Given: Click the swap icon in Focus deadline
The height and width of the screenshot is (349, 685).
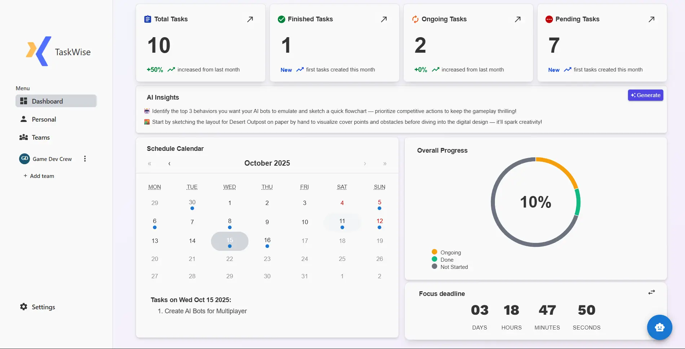Looking at the screenshot, I should 651,292.
